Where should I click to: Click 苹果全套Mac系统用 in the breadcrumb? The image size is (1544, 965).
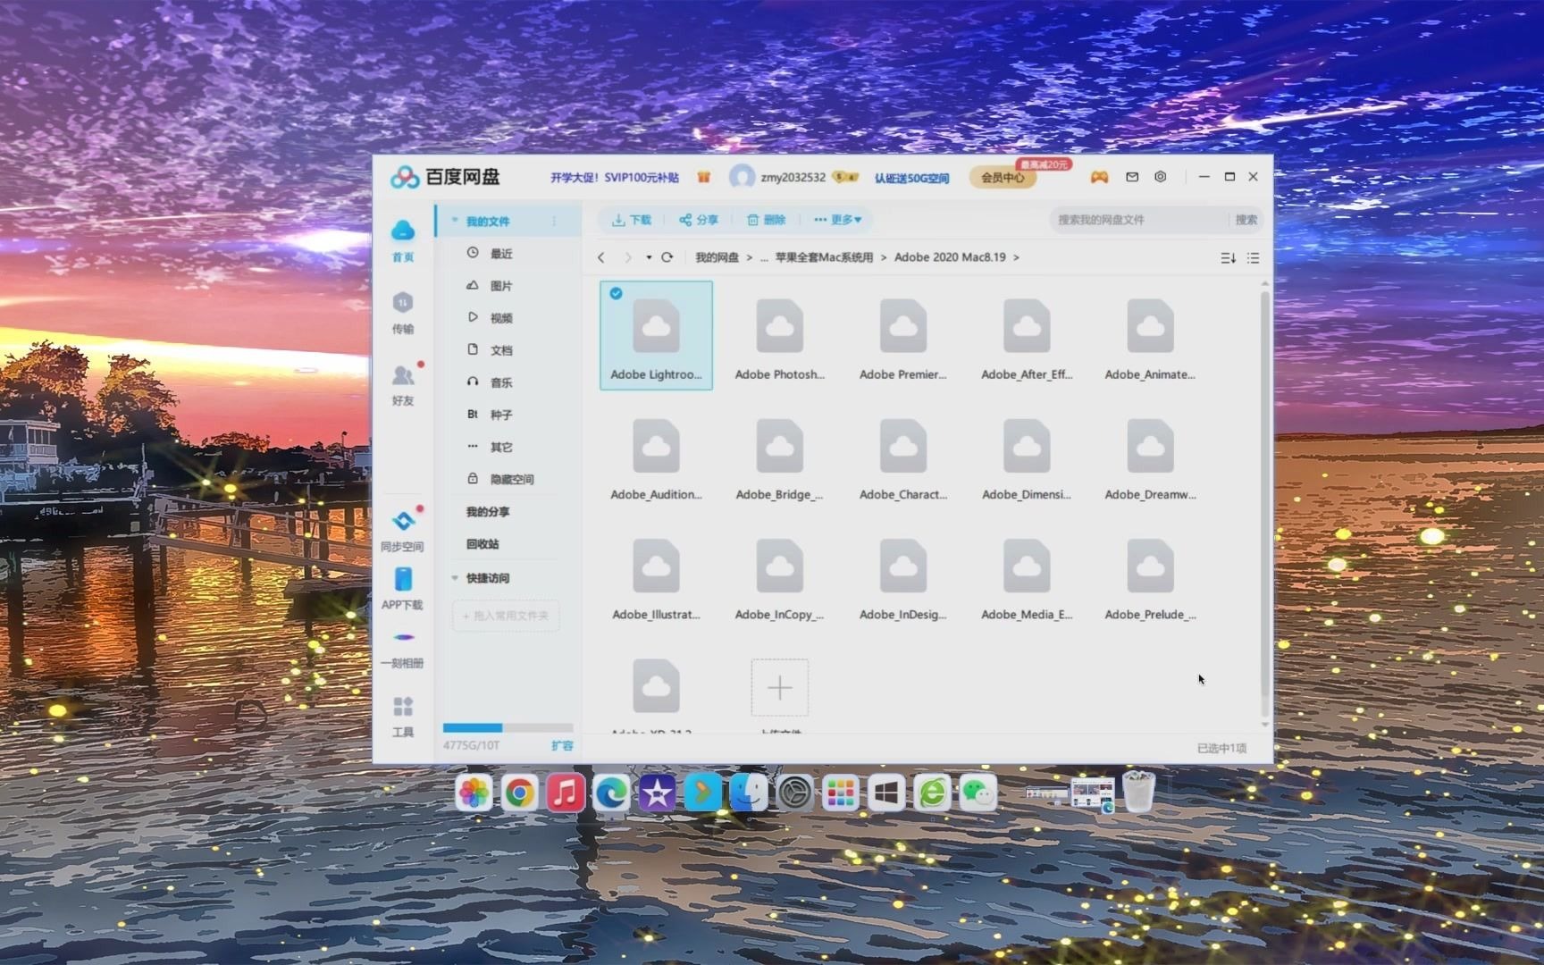(824, 257)
